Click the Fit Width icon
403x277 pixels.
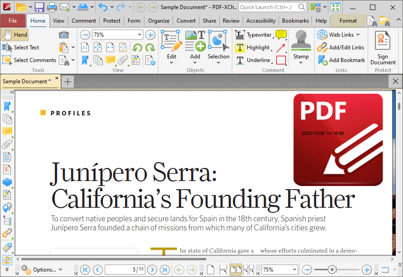(x=110, y=48)
